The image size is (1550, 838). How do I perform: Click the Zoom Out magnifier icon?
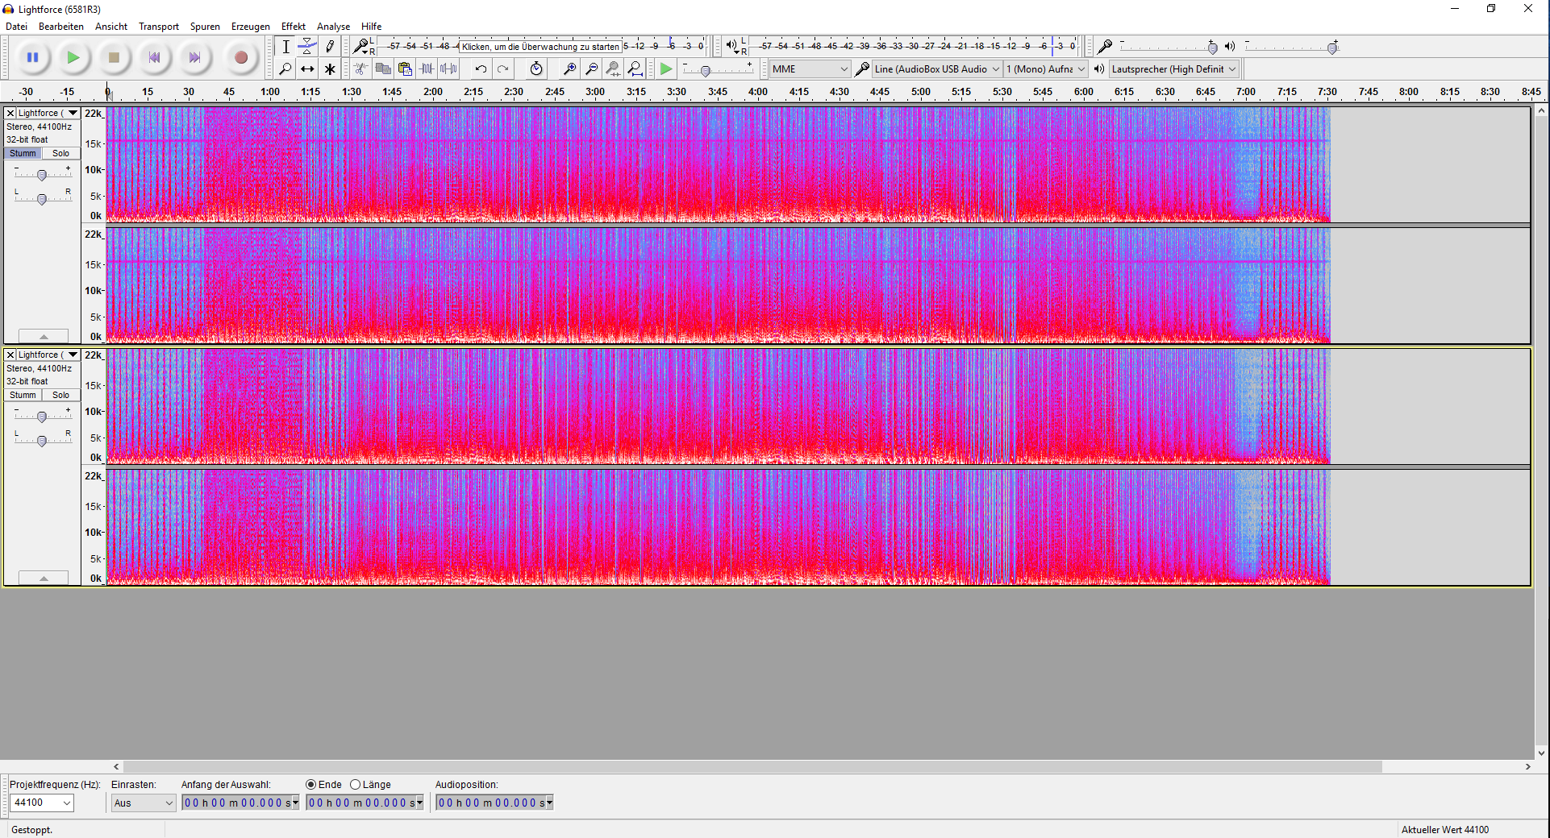coord(591,69)
